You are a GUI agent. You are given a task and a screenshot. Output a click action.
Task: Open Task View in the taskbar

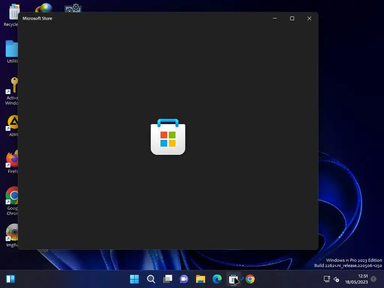(168, 279)
